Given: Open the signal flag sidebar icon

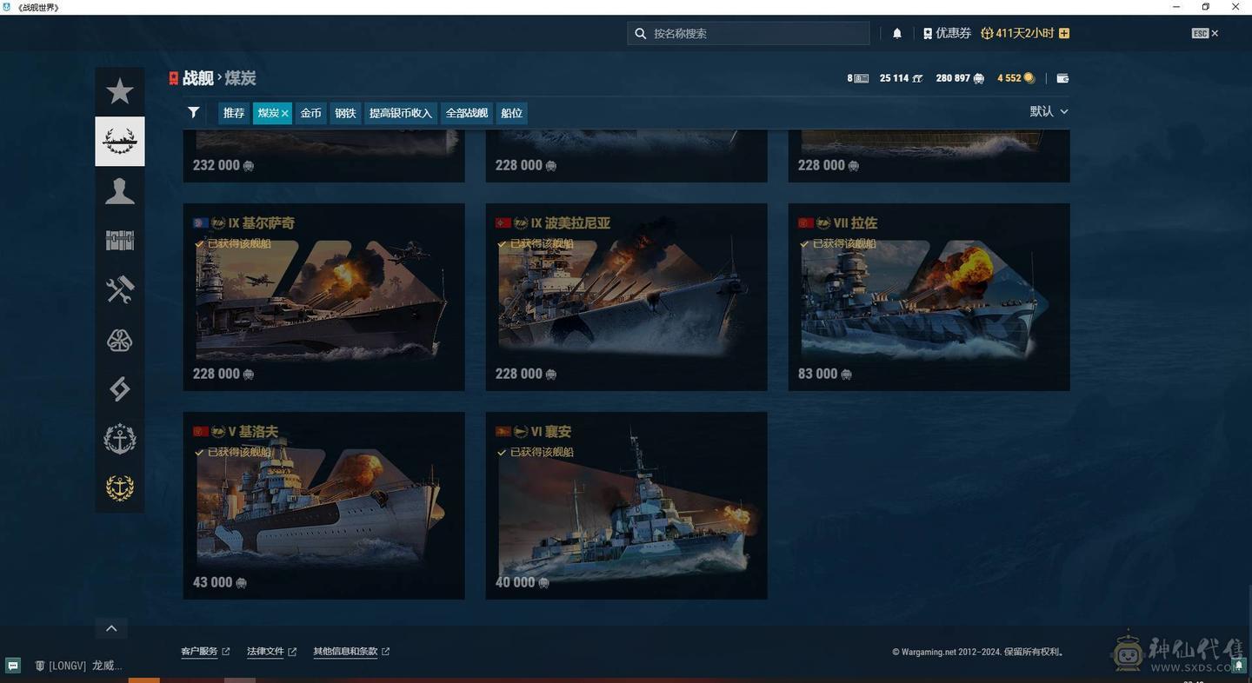Looking at the screenshot, I should coord(120,388).
